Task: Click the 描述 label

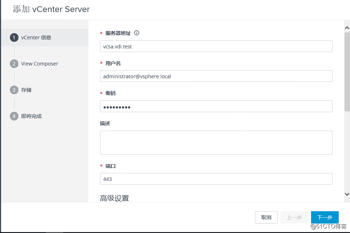Action: tap(105, 123)
